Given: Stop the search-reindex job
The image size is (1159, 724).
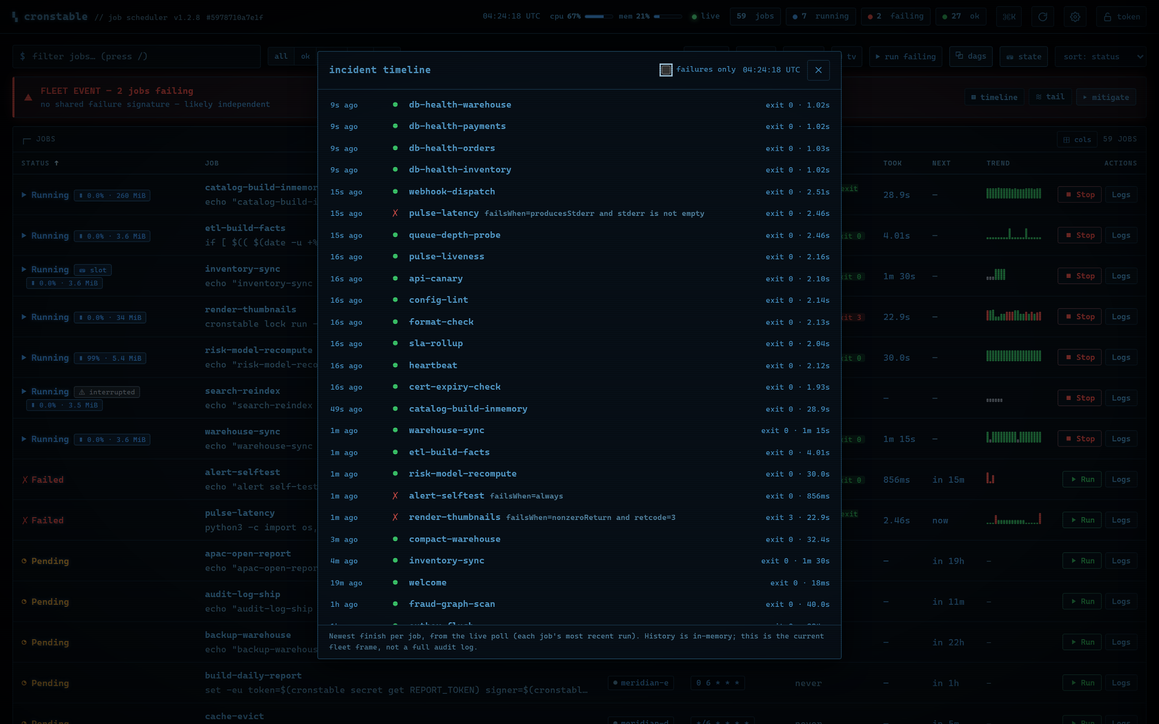Looking at the screenshot, I should [x=1080, y=398].
